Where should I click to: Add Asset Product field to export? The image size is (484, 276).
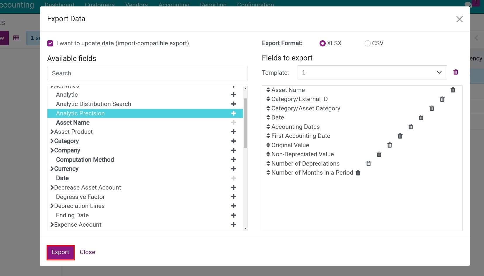click(234, 132)
